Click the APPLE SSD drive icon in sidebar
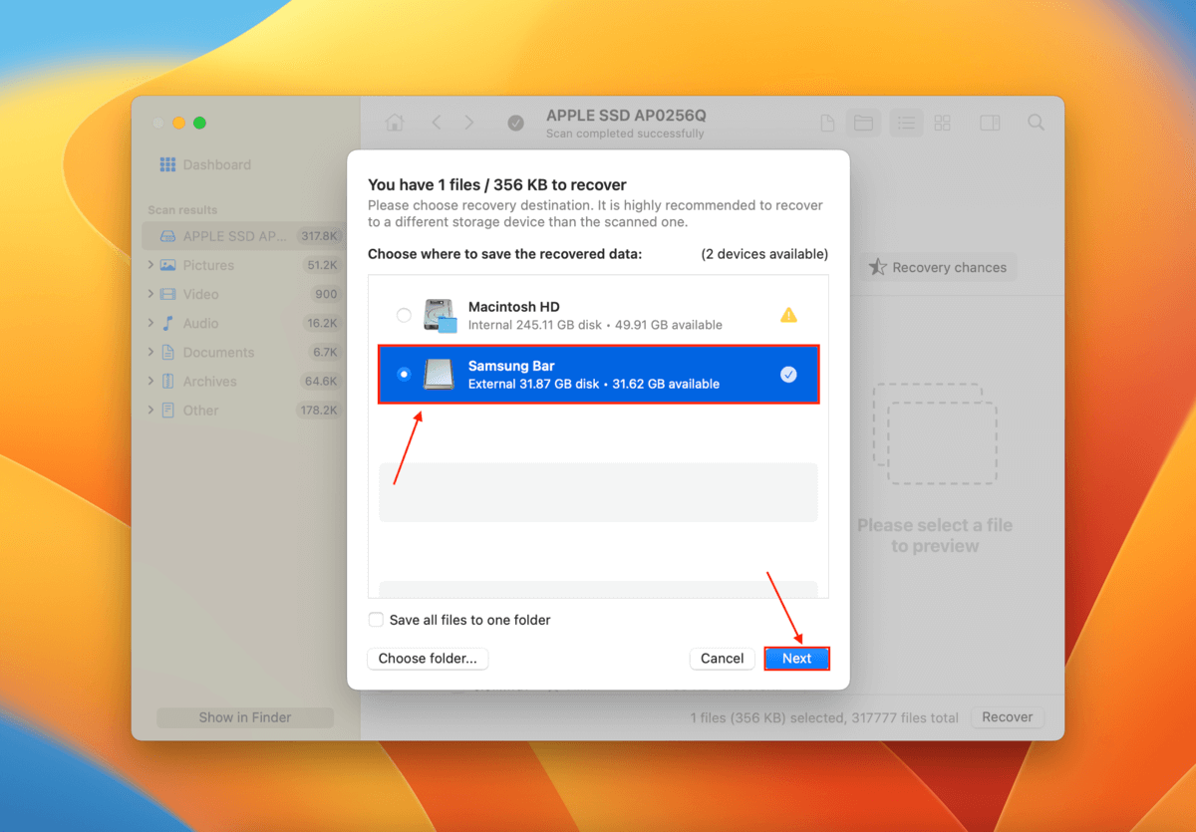Image resolution: width=1196 pixels, height=832 pixels. 168,236
